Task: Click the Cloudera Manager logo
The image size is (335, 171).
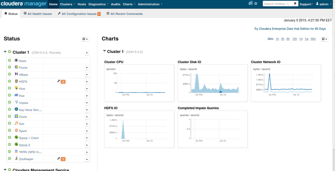Action: (23, 4)
